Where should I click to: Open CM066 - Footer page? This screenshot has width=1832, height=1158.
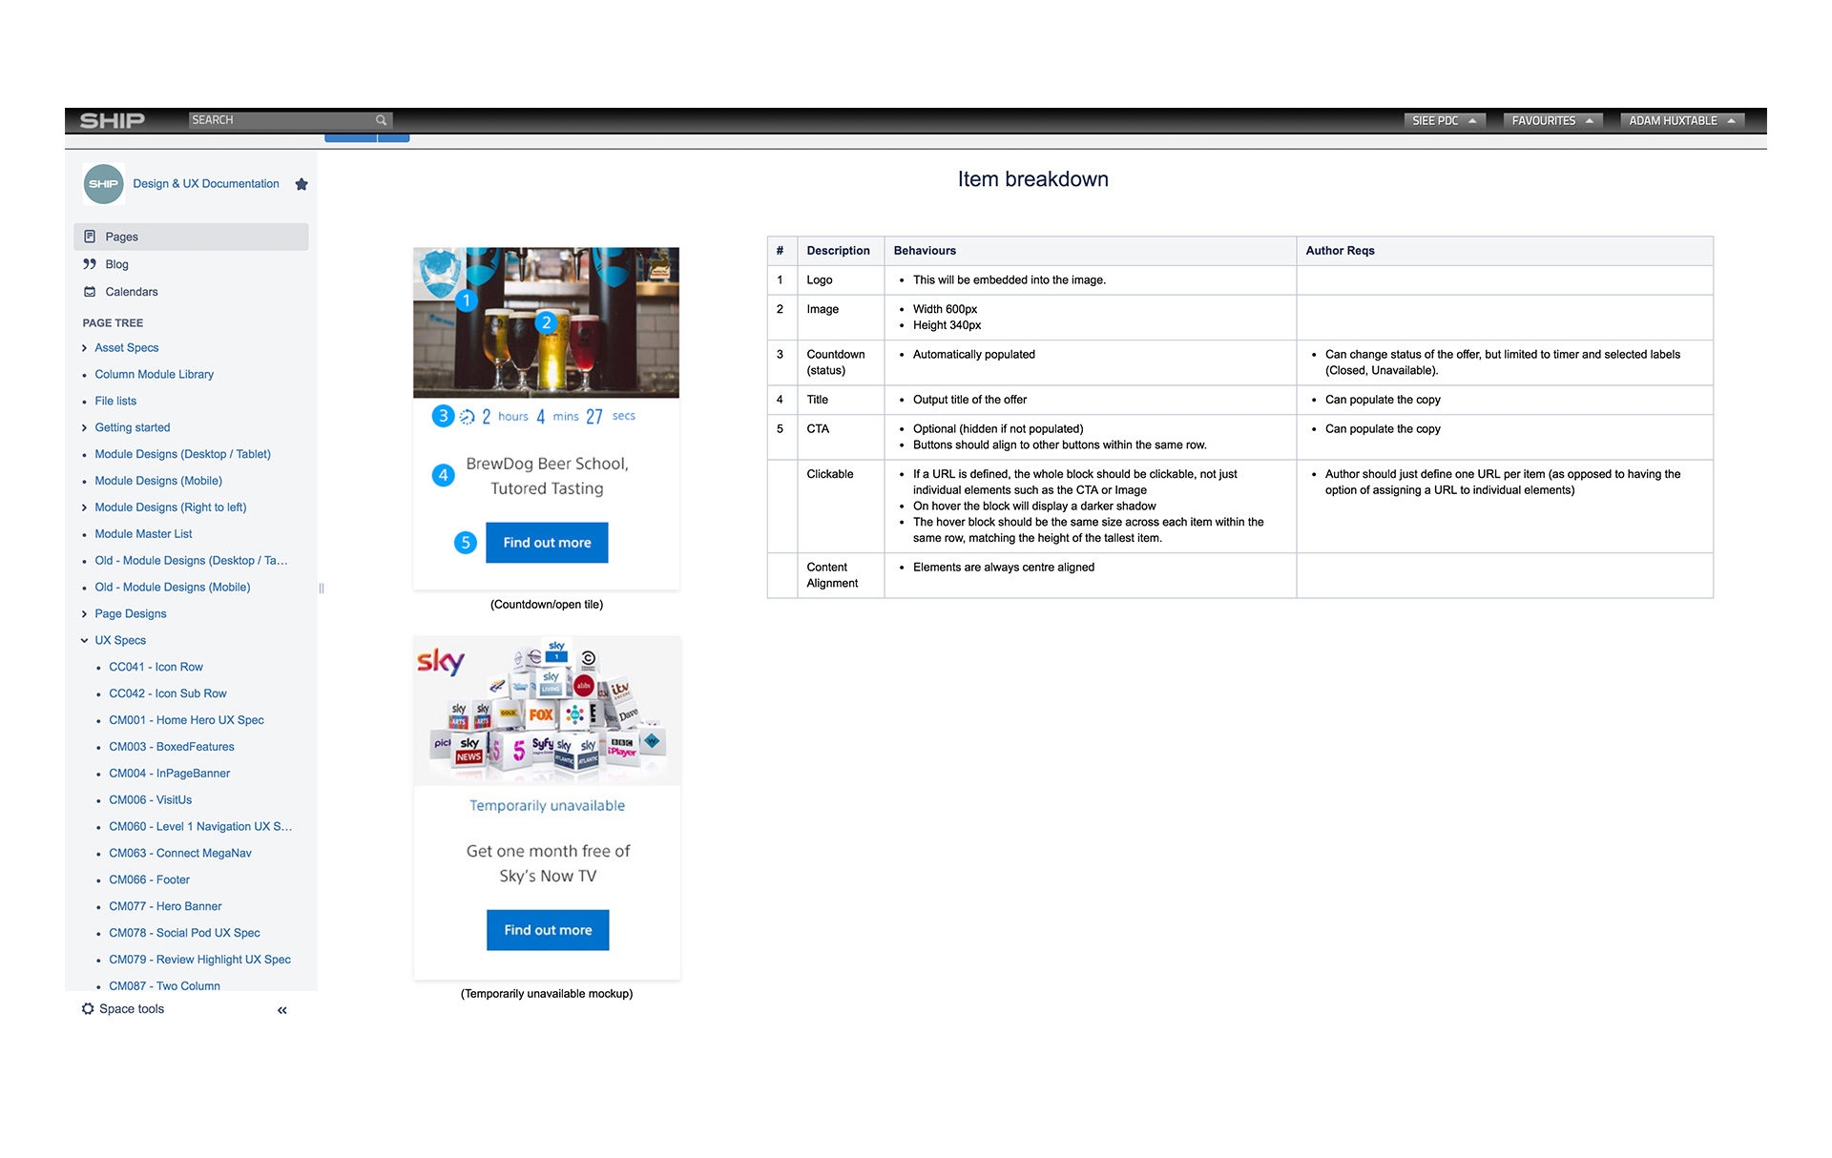coord(150,880)
